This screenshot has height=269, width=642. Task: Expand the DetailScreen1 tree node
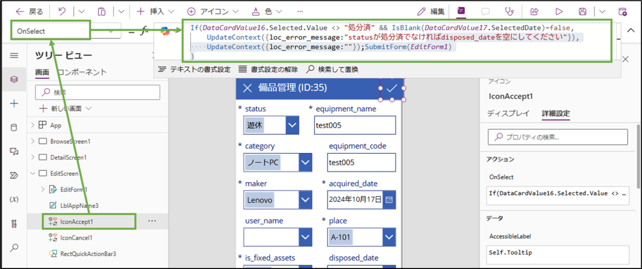(x=33, y=157)
